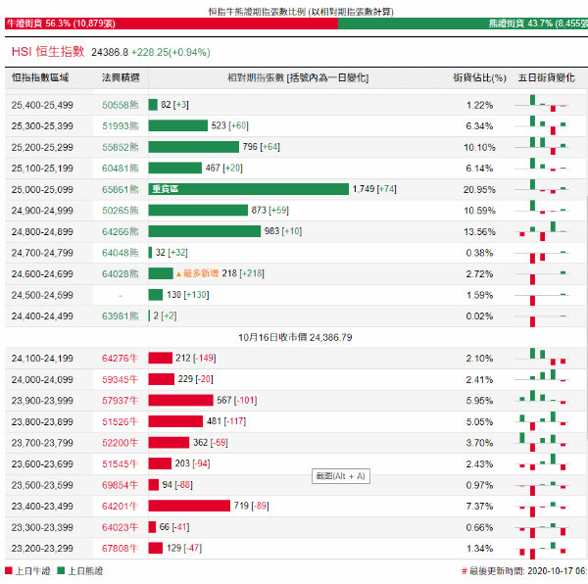The height and width of the screenshot is (584, 588).
Task: Click the red 牛證街貨 56.3% bar
Action: click(171, 24)
